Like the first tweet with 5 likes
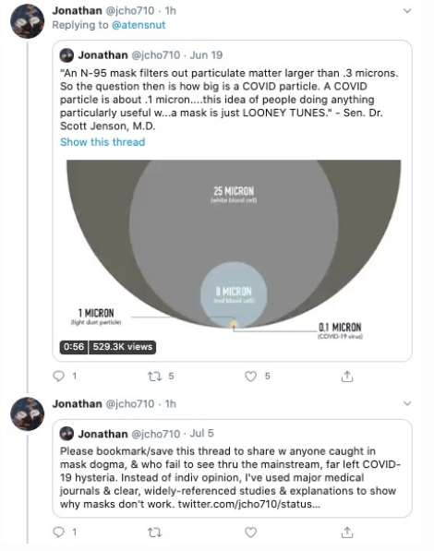This screenshot has width=434, height=551. pos(250,377)
